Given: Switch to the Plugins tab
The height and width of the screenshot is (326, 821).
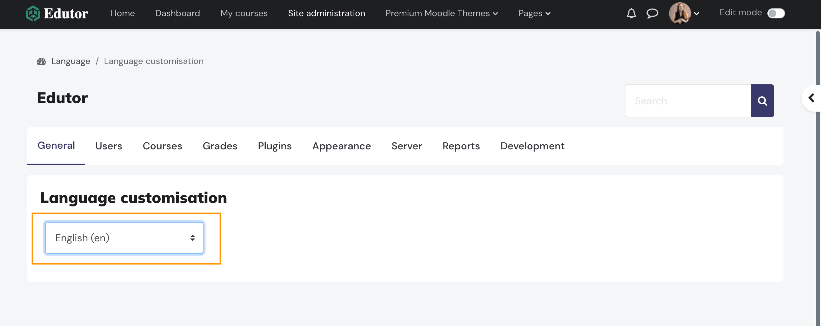Looking at the screenshot, I should 275,146.
